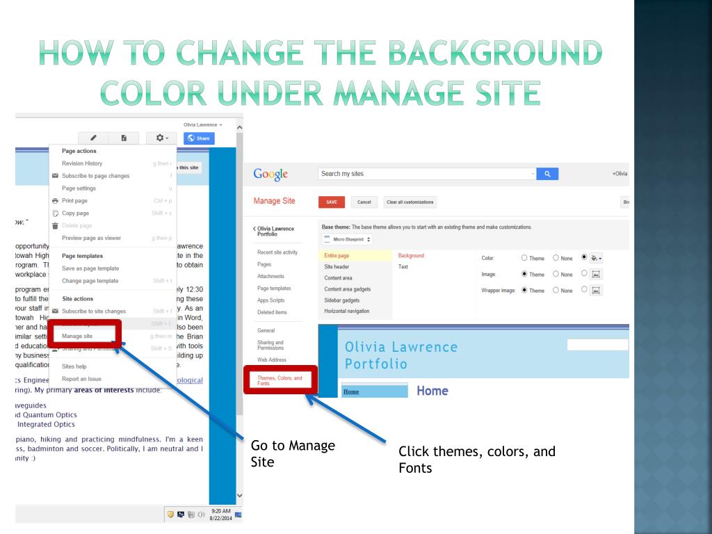Click the Home link in preview sidebar
The image size is (712, 534).
click(x=351, y=392)
